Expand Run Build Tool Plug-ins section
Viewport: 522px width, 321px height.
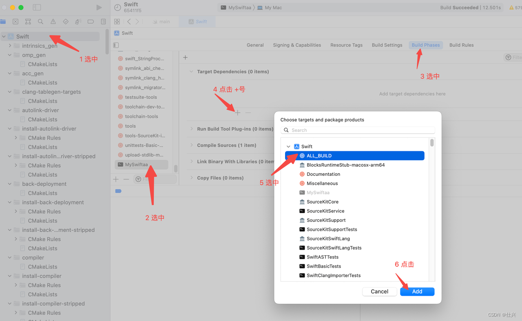(191, 129)
